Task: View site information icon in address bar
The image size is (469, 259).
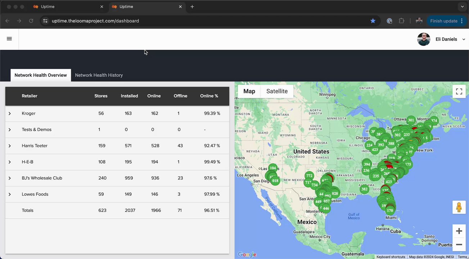Action: point(45,21)
